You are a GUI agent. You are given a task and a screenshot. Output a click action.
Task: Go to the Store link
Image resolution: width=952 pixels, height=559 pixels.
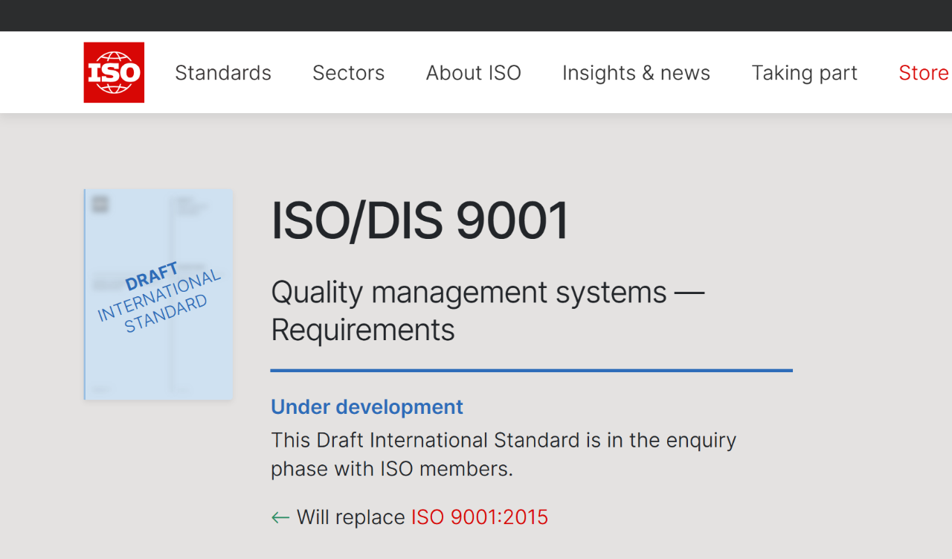tap(923, 73)
